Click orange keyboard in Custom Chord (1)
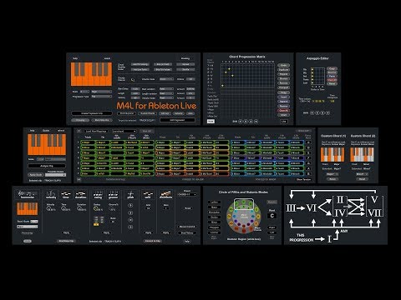Image resolution: width=401 pixels, height=300 pixels. [332, 154]
